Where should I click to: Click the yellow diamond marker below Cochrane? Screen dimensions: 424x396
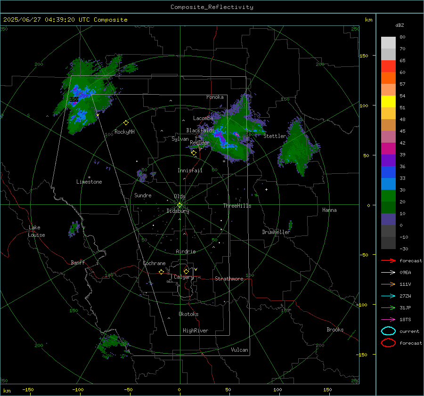(162, 272)
